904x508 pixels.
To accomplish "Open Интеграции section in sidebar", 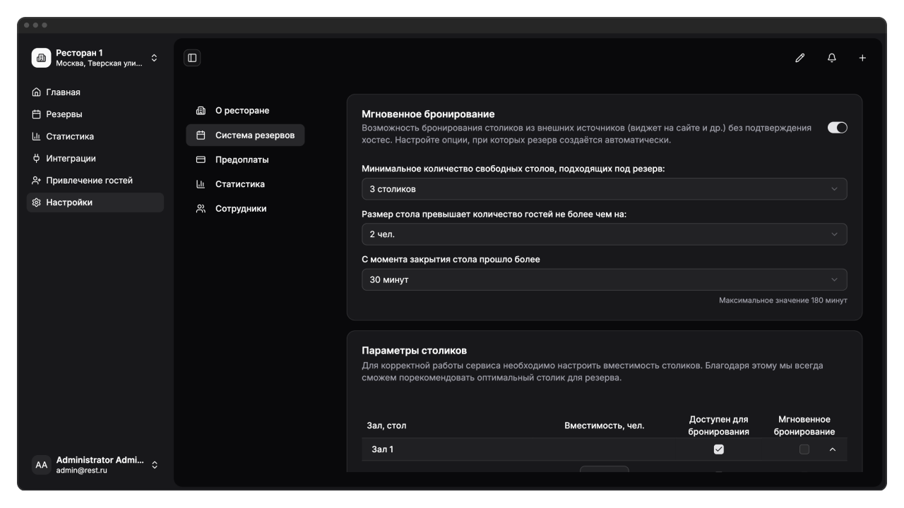I will [71, 159].
